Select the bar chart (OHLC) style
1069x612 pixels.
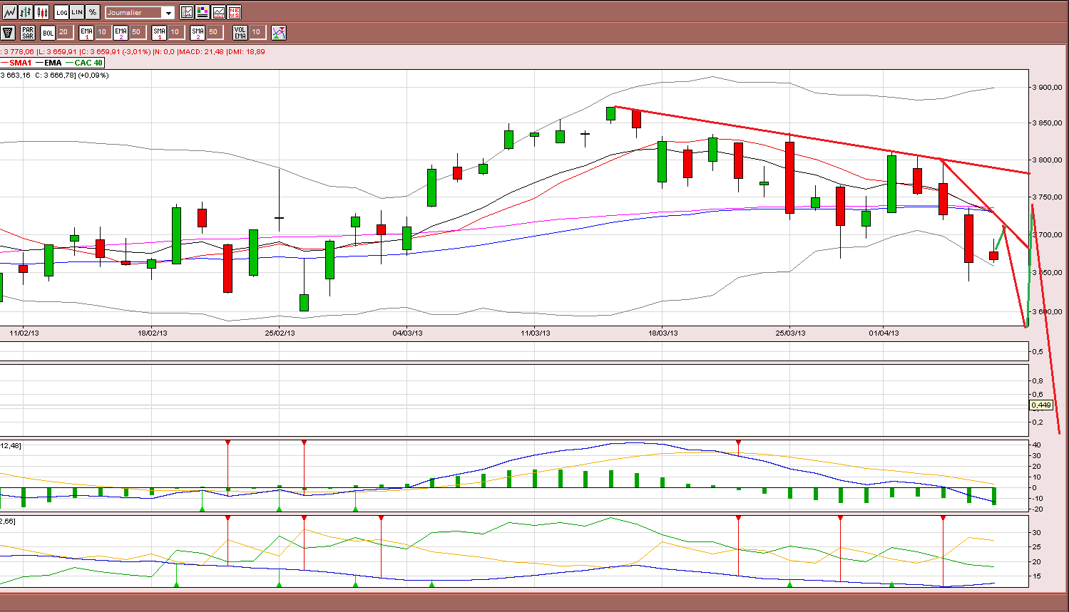tap(26, 12)
